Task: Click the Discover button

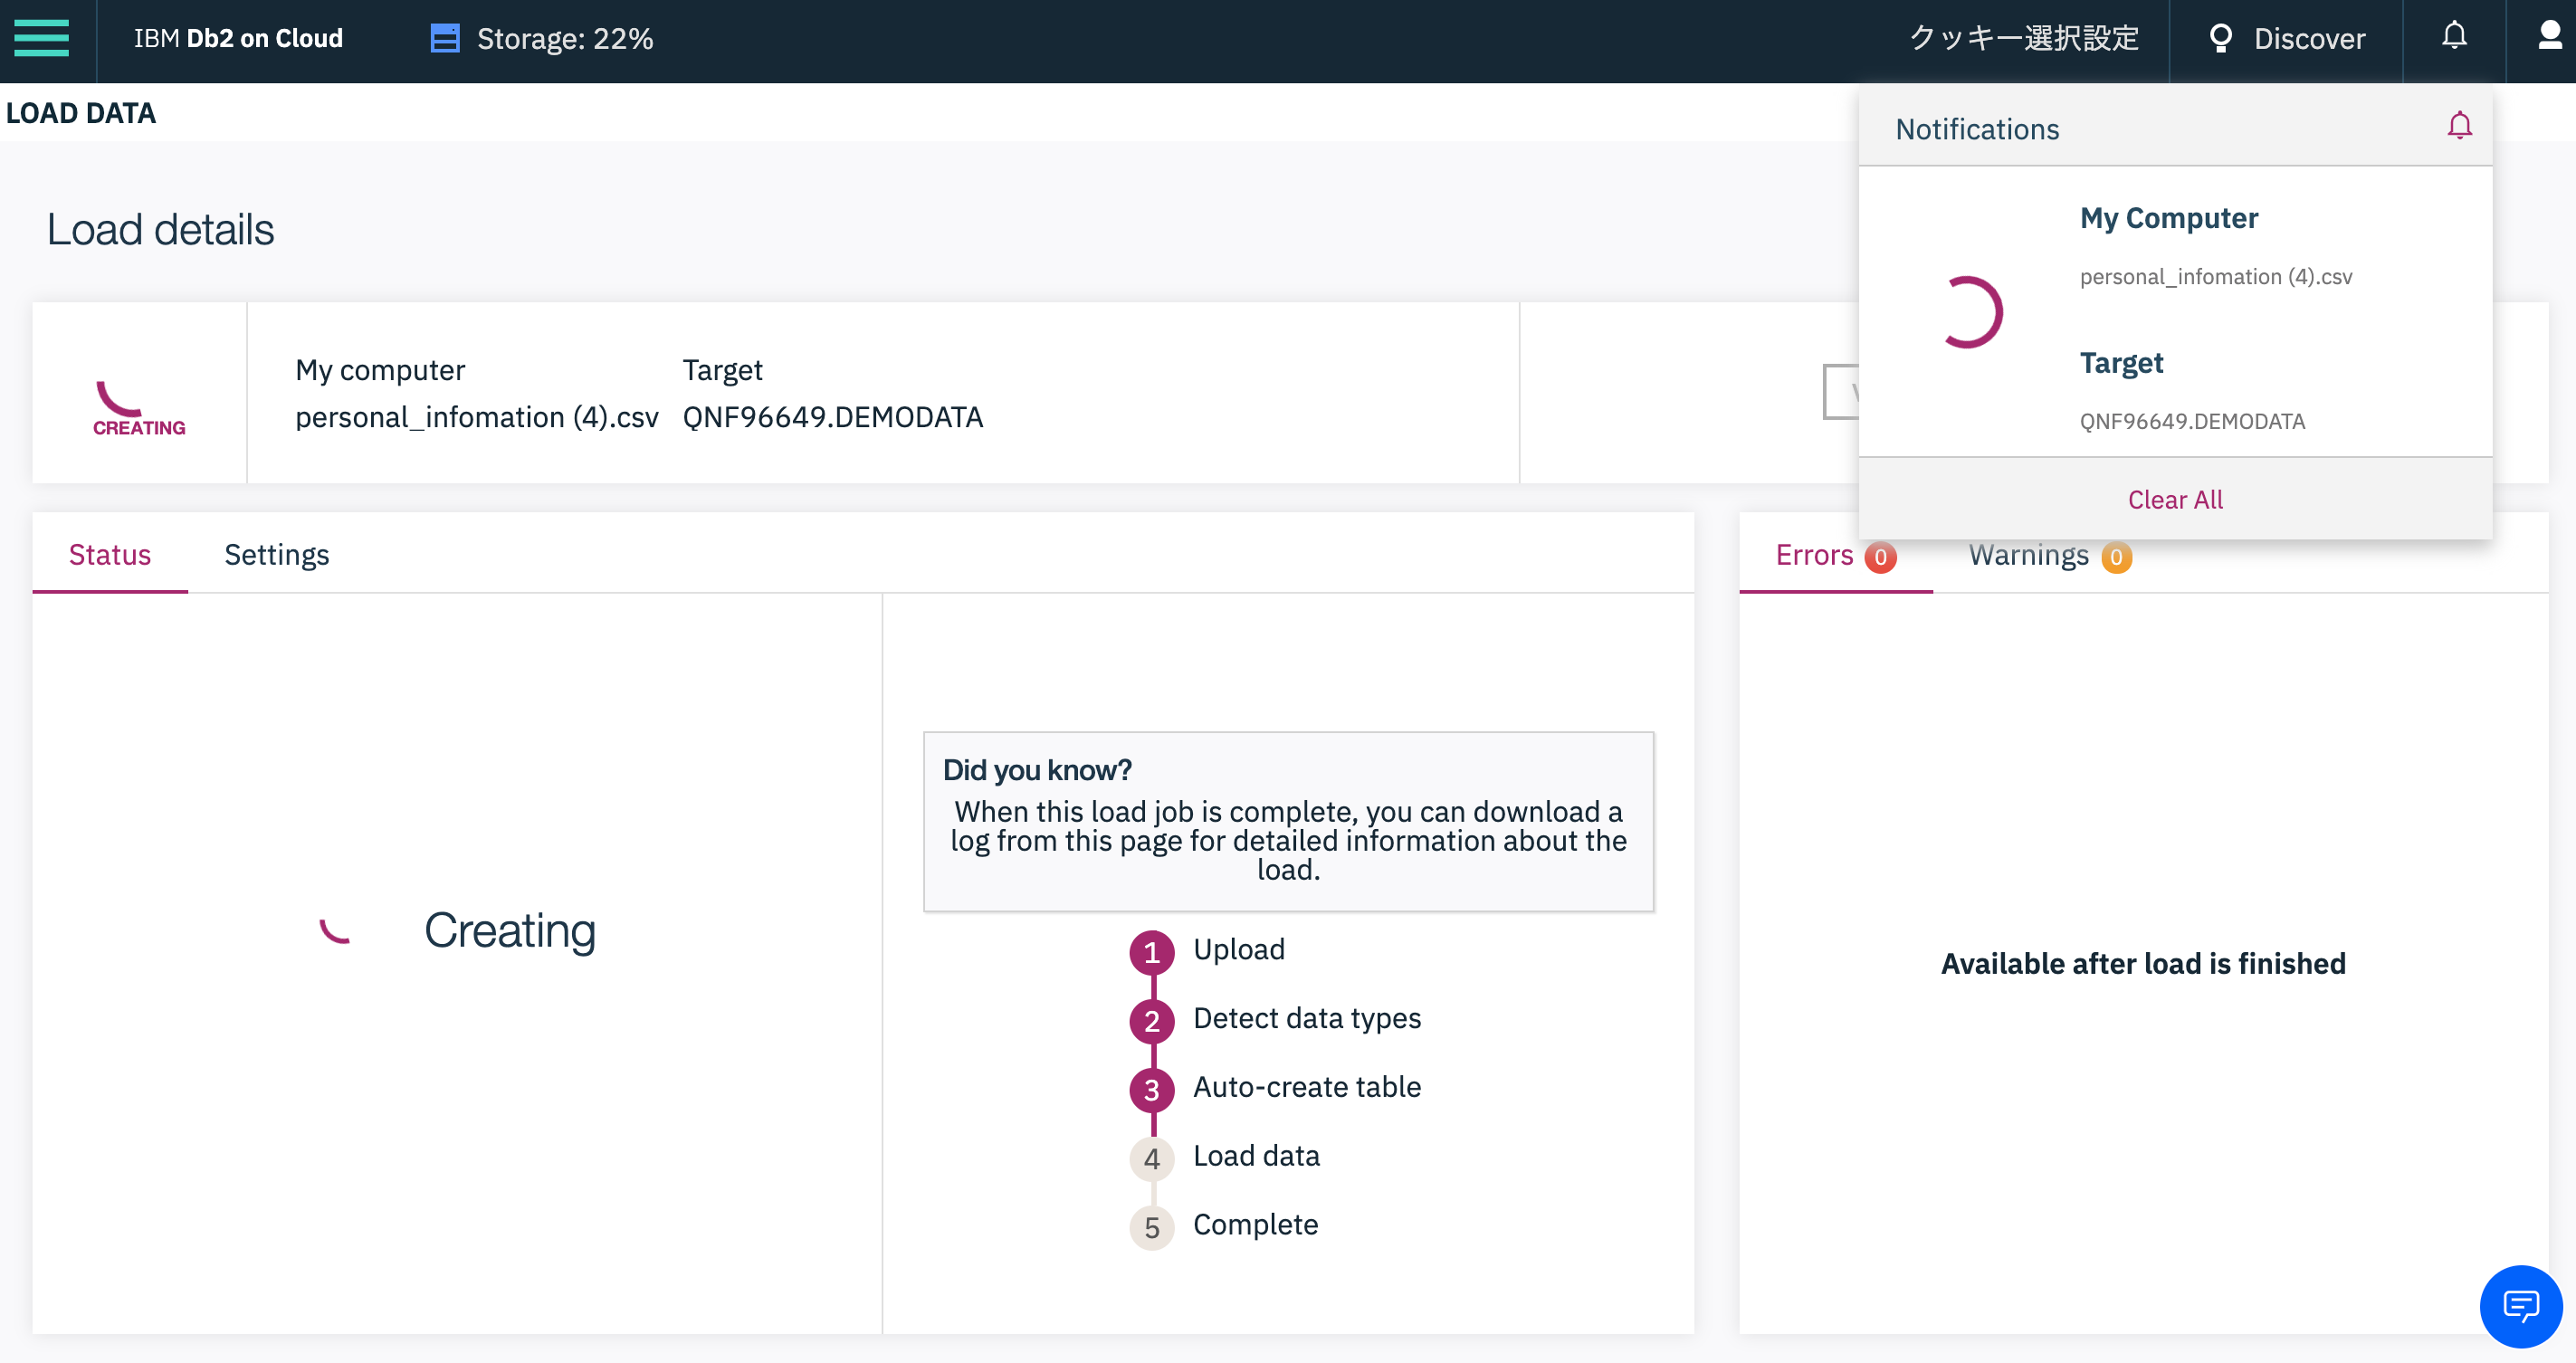Action: 2308,38
